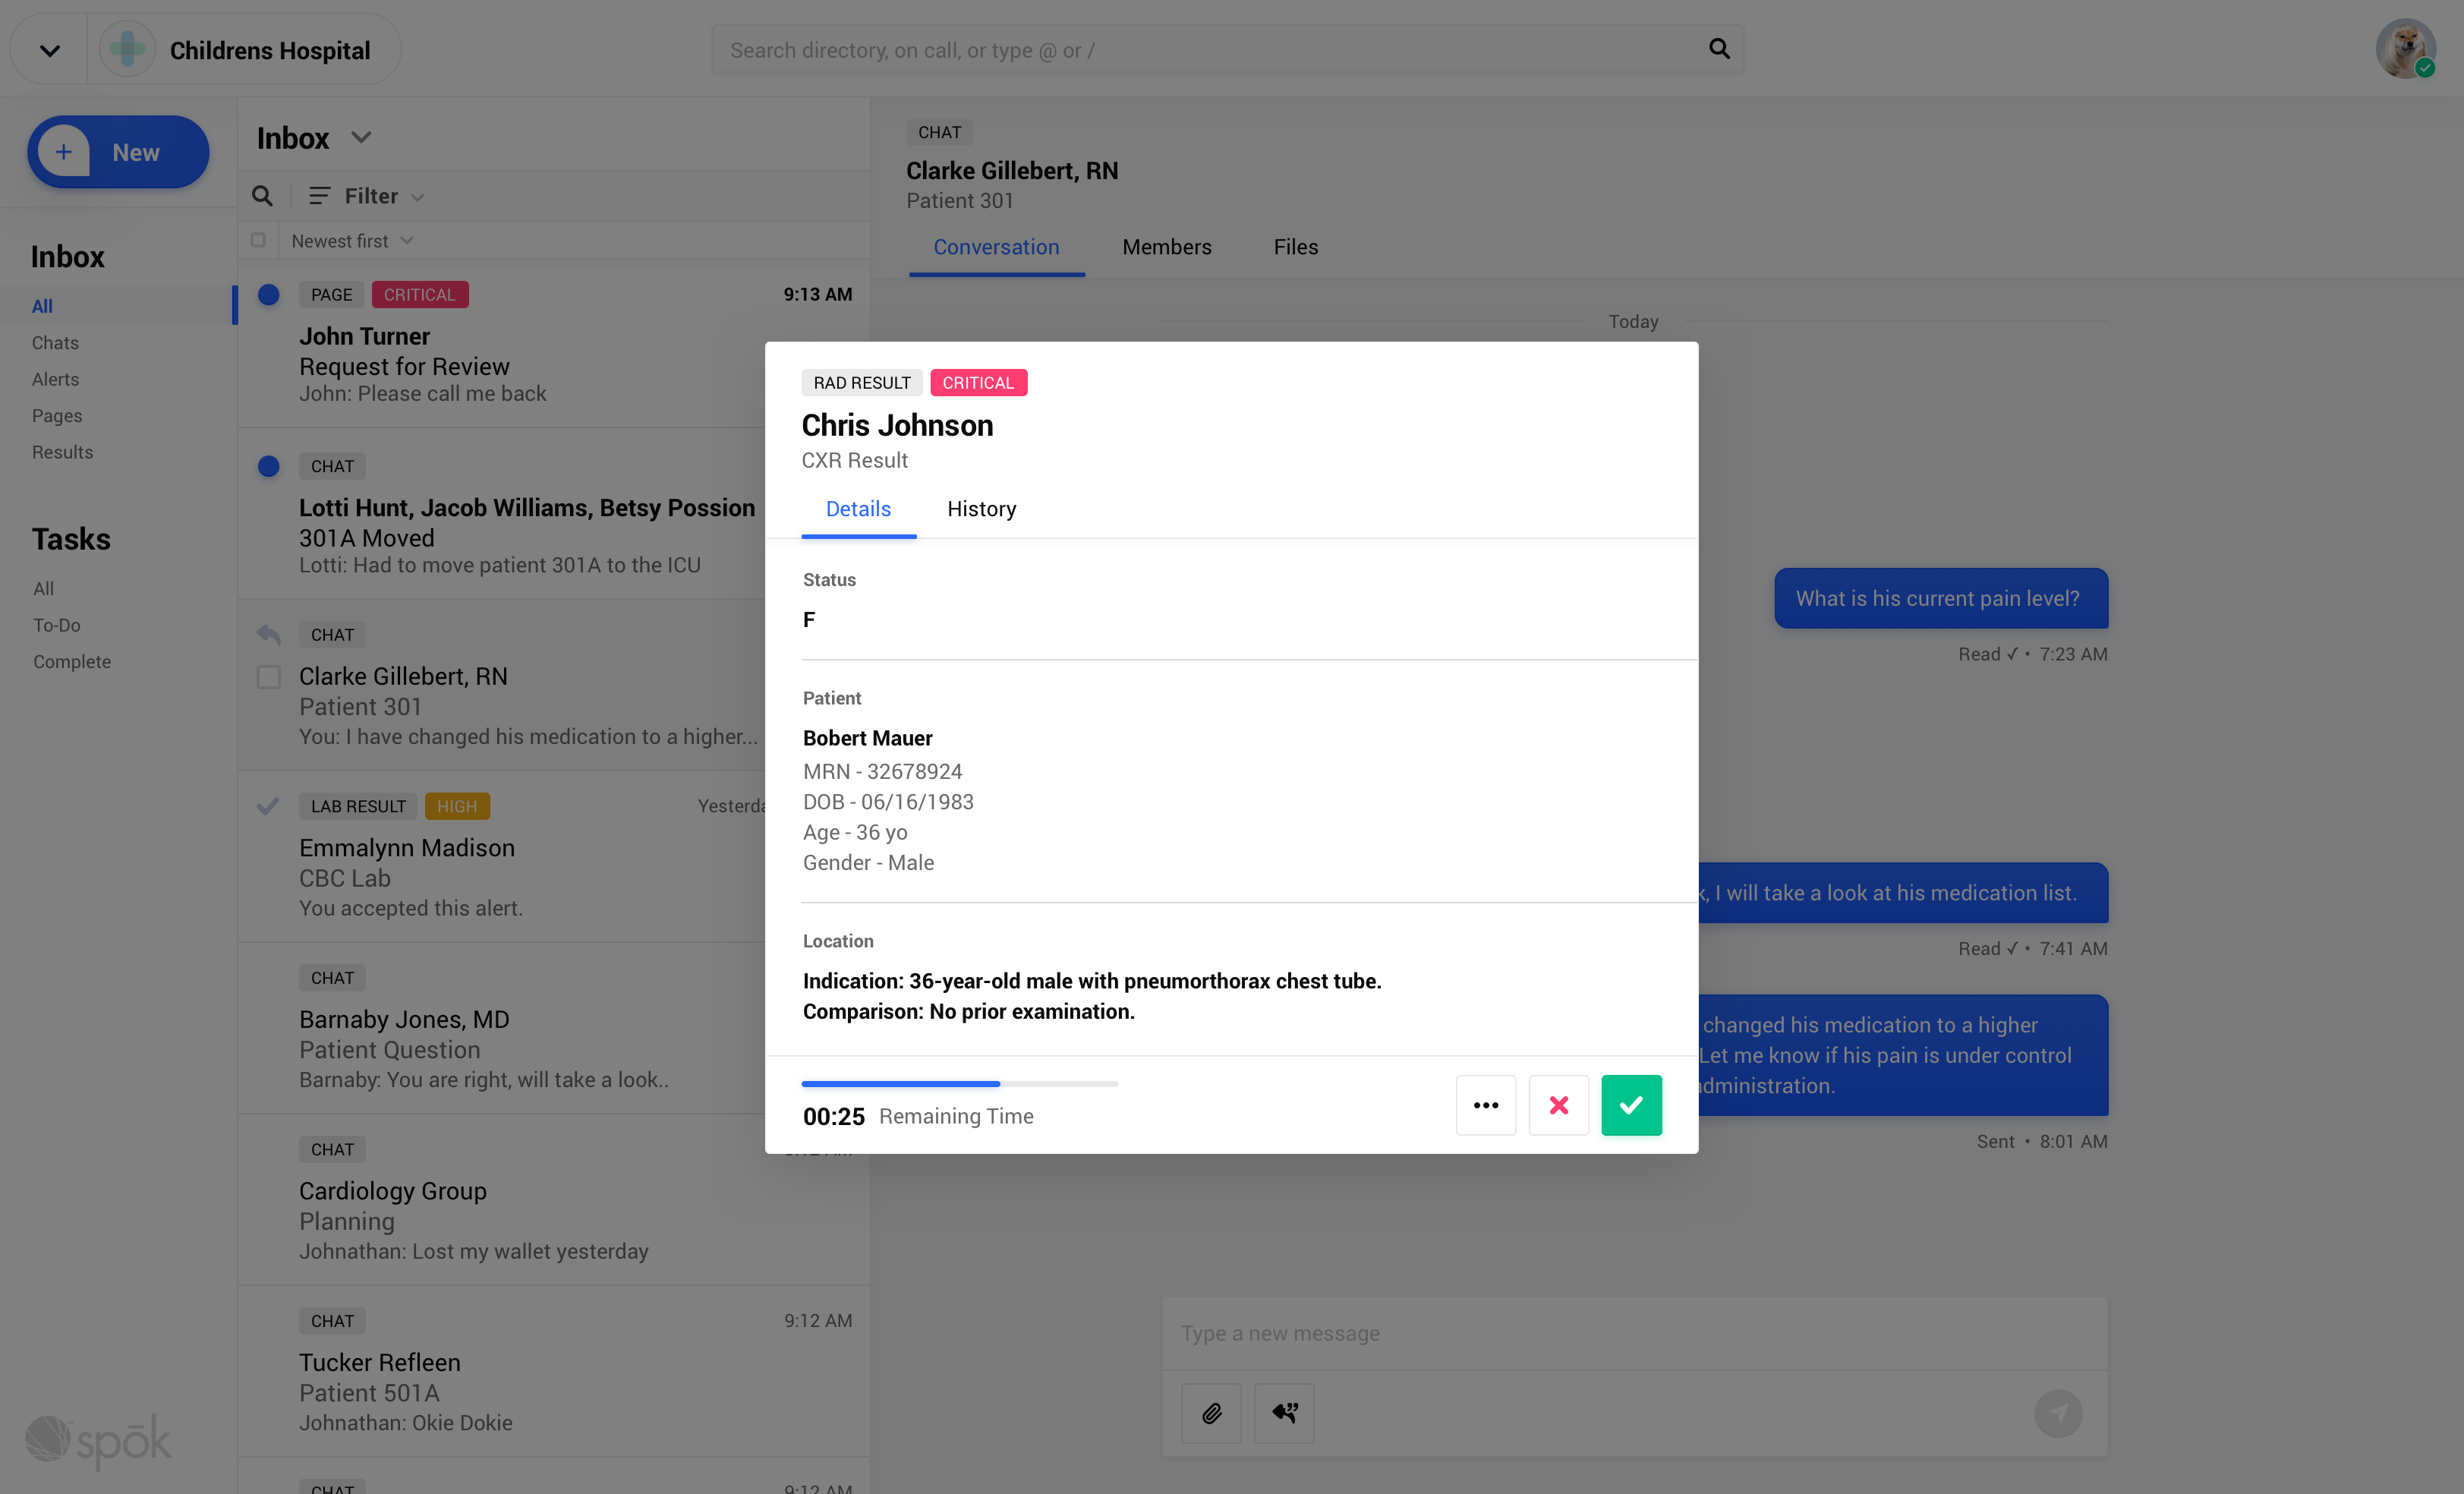Focus the Type a new message field
2464x1494 pixels.
click(1634, 1334)
